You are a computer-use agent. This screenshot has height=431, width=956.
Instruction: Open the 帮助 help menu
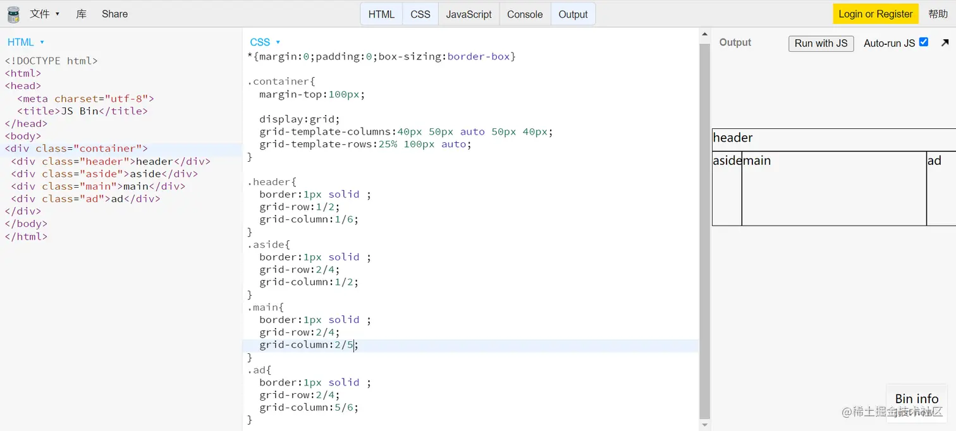tap(938, 14)
